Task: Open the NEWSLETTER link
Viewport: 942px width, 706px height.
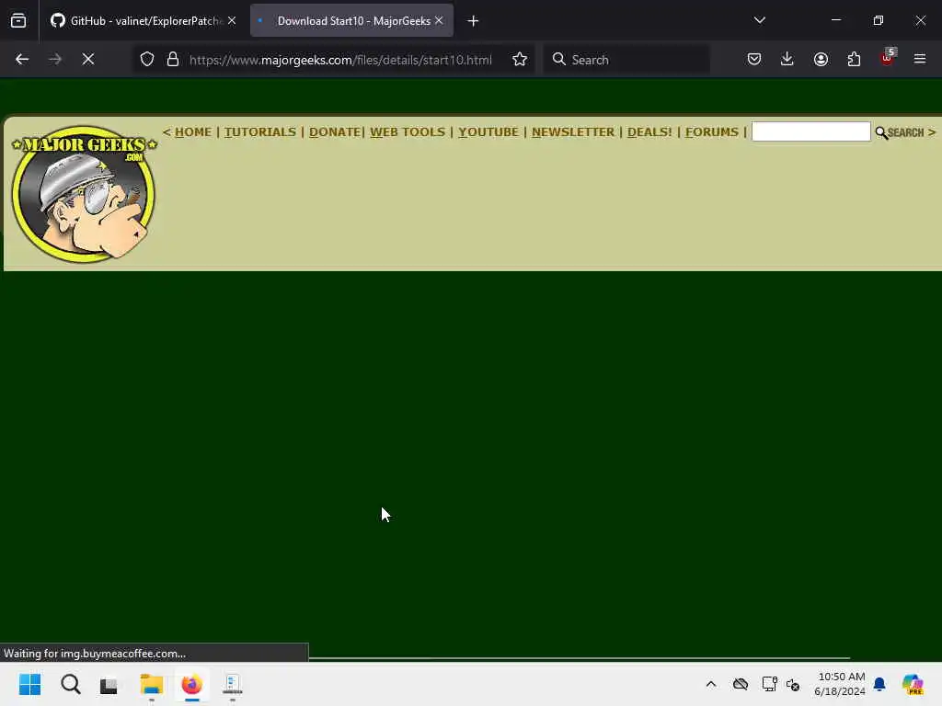Action: (573, 132)
